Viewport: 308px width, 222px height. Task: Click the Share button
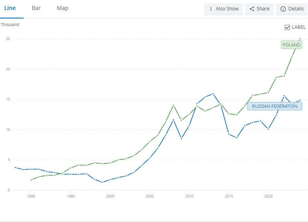coord(259,9)
